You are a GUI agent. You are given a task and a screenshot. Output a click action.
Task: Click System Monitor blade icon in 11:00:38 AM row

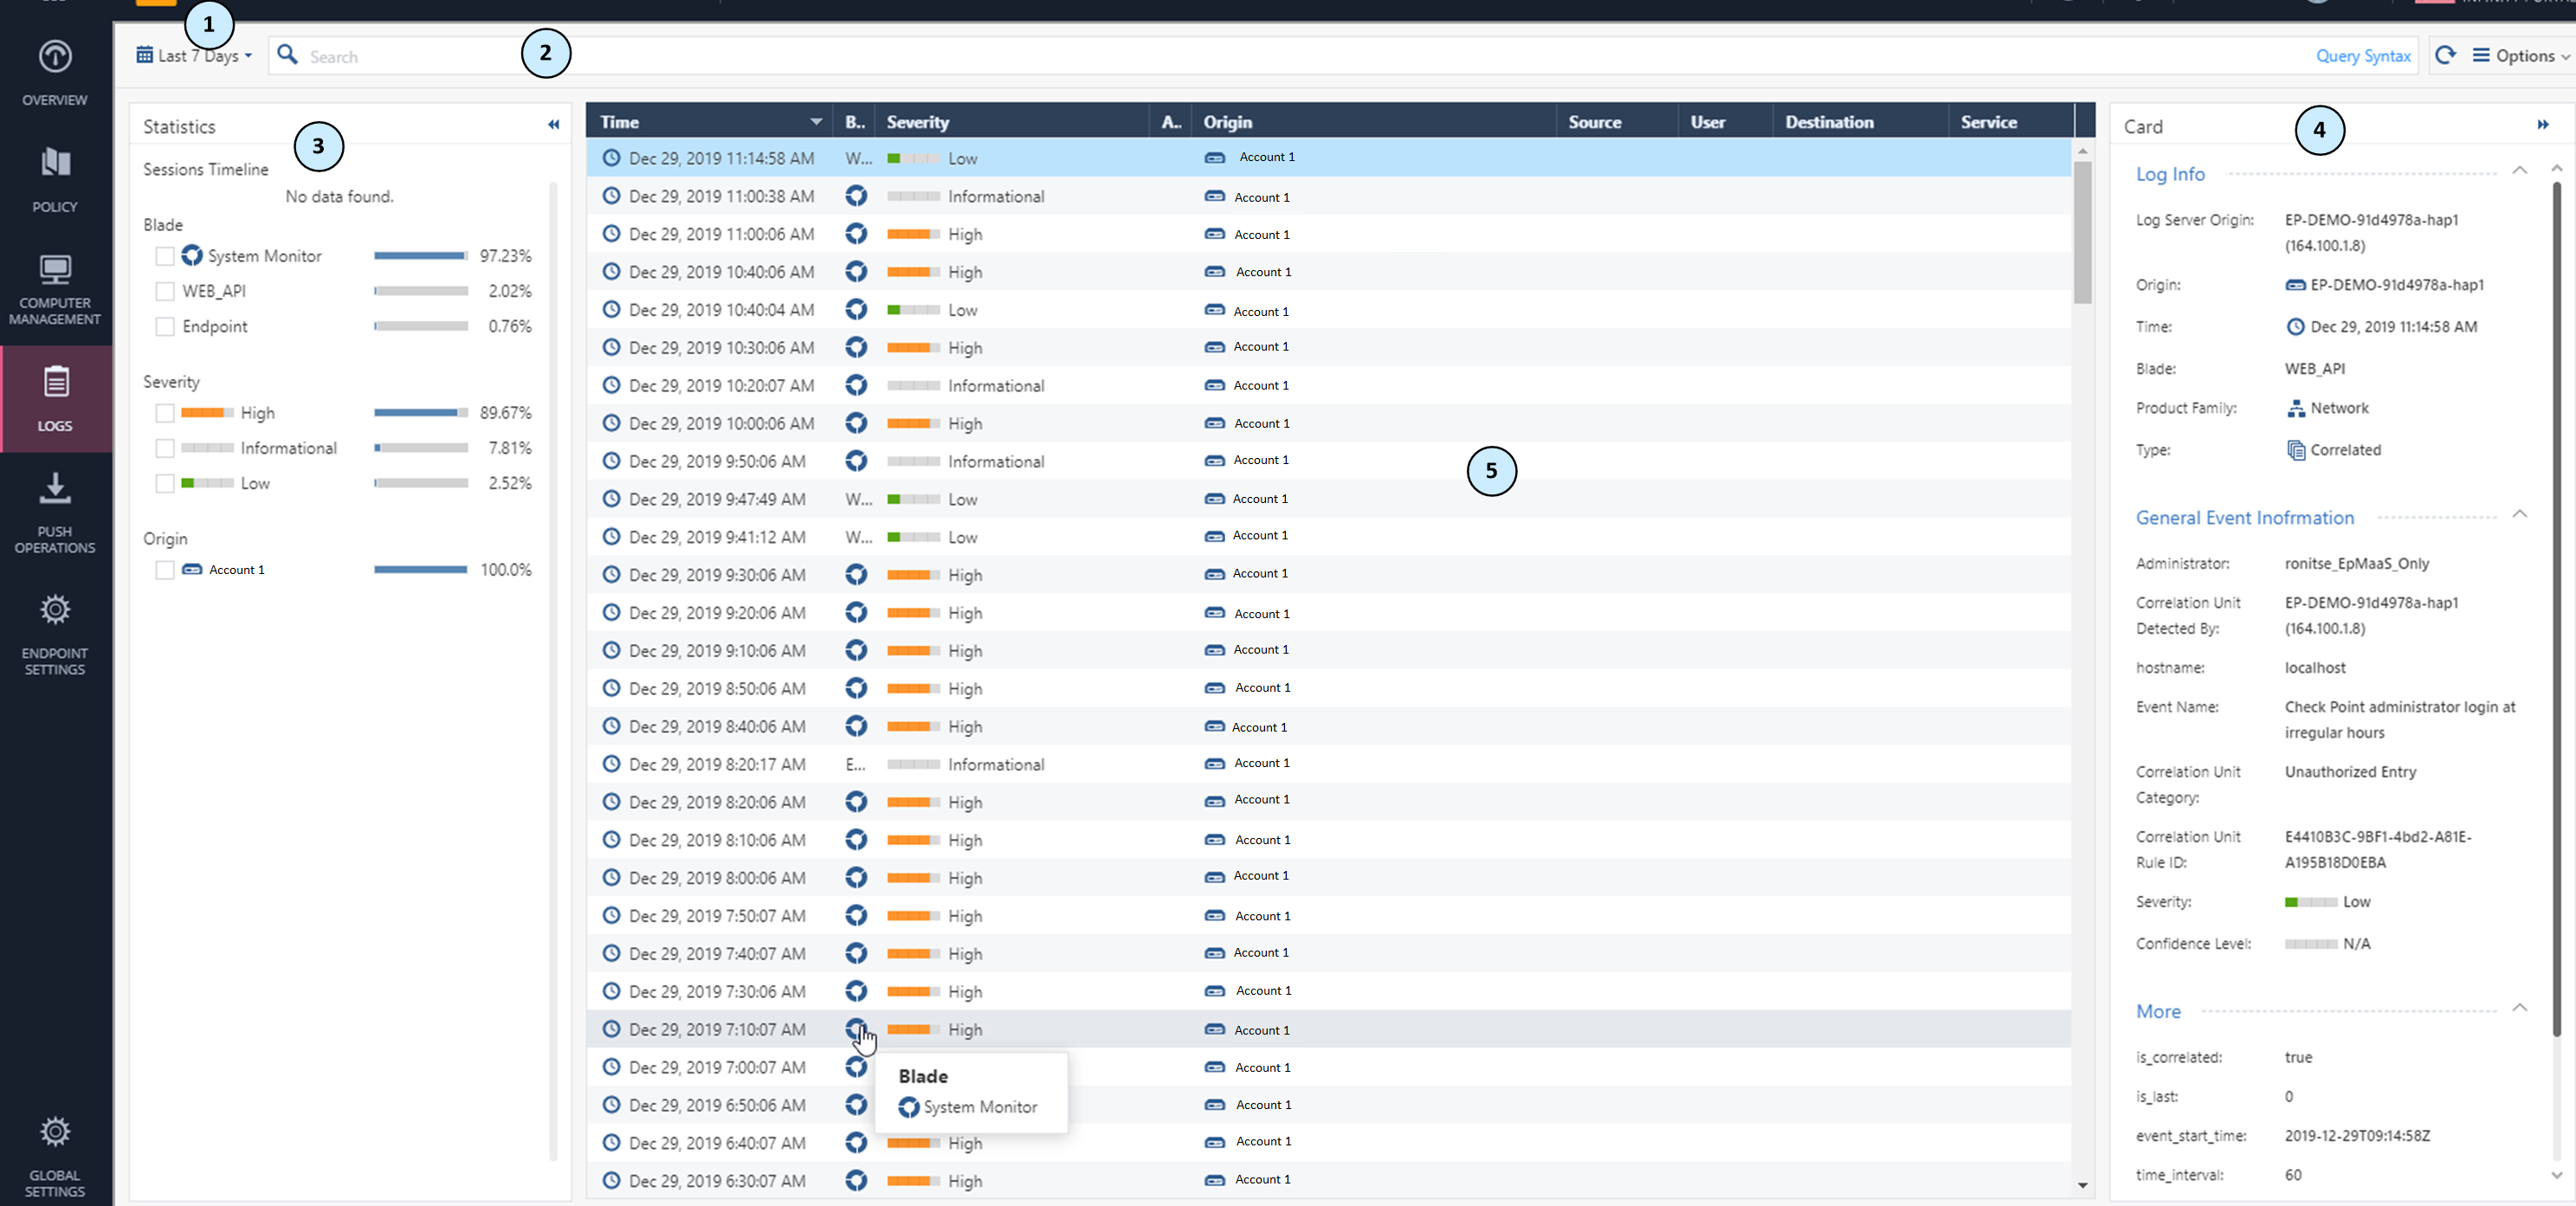pos(856,196)
